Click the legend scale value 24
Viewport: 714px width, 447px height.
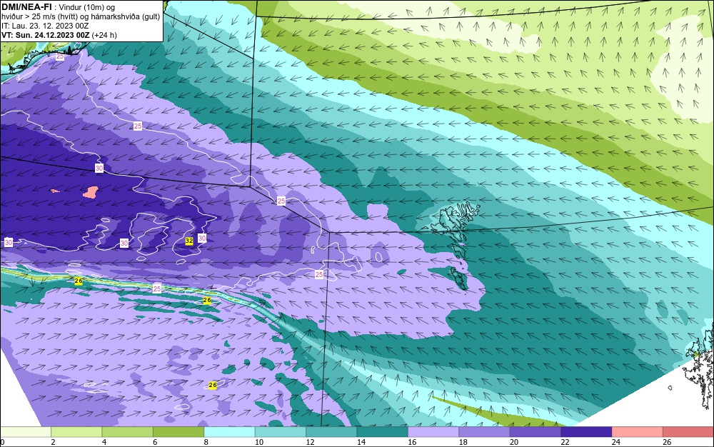click(616, 442)
